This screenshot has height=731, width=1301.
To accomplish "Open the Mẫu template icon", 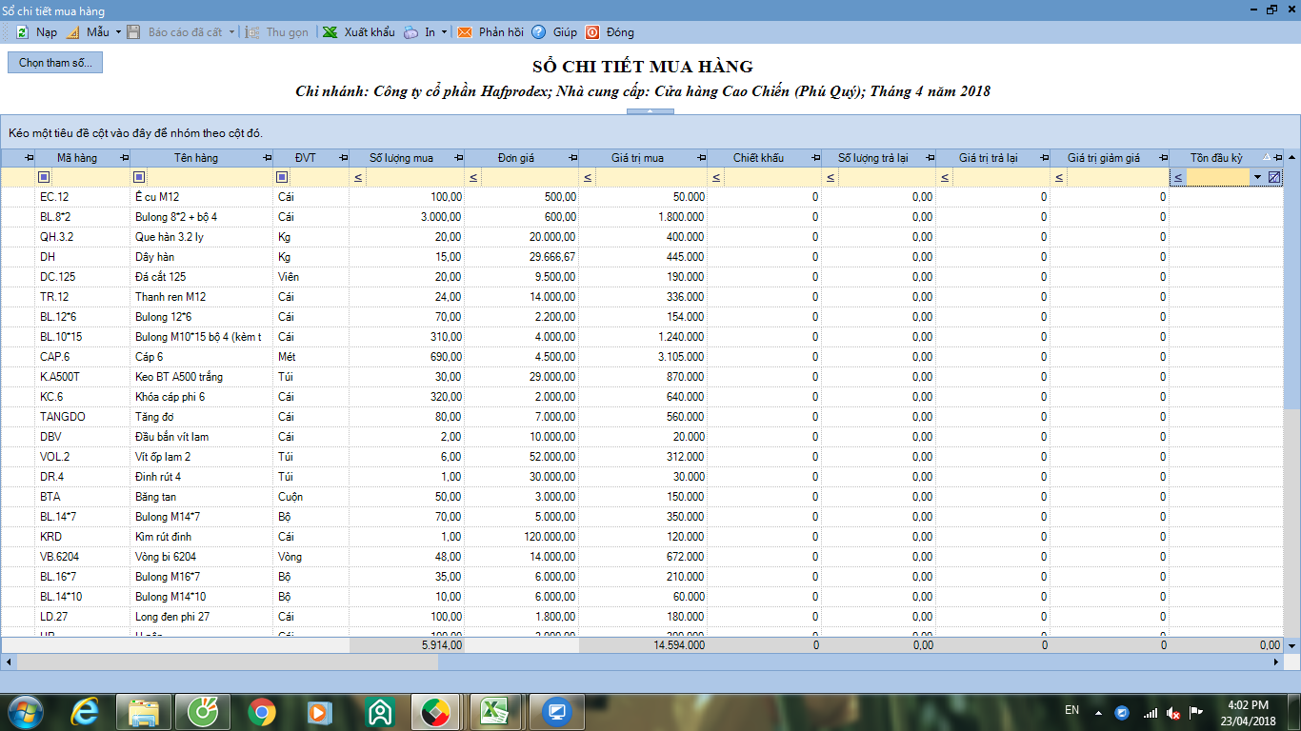I will pos(73,31).
